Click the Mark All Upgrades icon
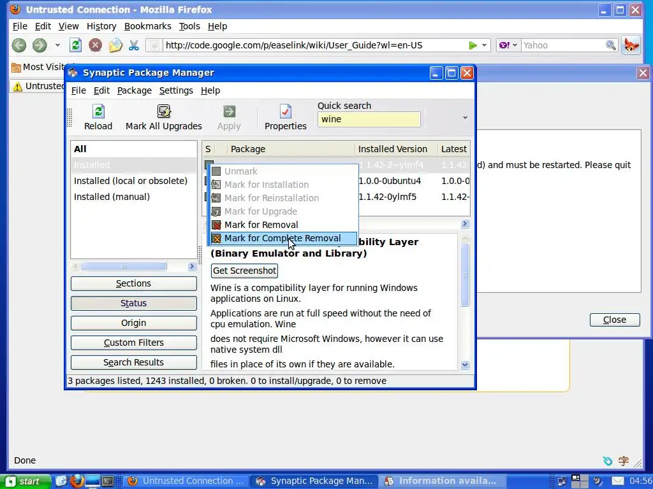This screenshot has height=489, width=653. [164, 111]
